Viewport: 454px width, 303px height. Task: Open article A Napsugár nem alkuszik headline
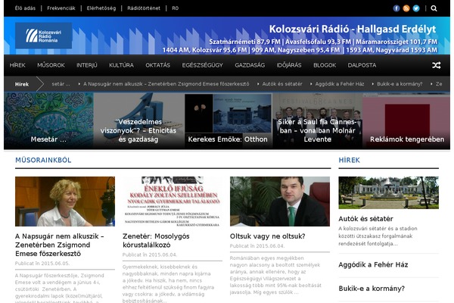[59, 245]
